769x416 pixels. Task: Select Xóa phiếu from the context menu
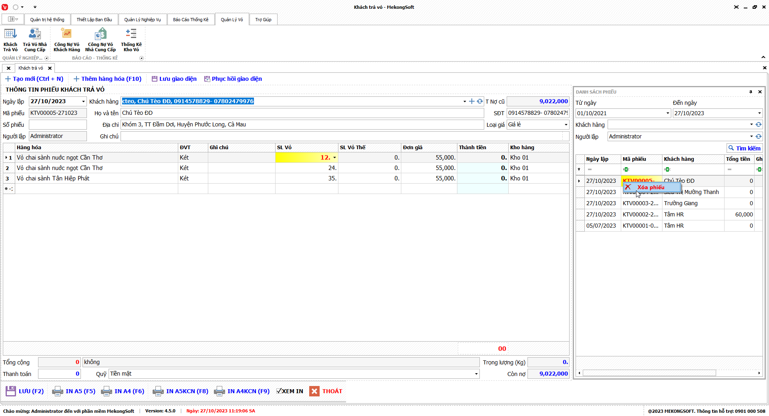click(x=651, y=187)
